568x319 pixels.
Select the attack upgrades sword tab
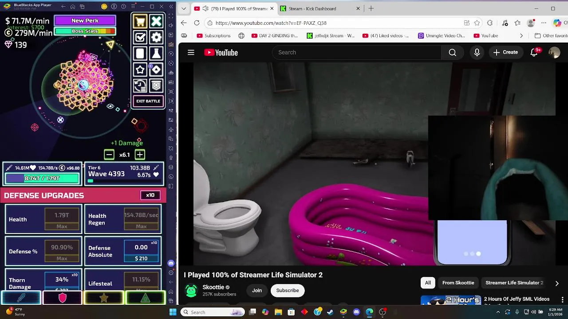pyautogui.click(x=21, y=298)
